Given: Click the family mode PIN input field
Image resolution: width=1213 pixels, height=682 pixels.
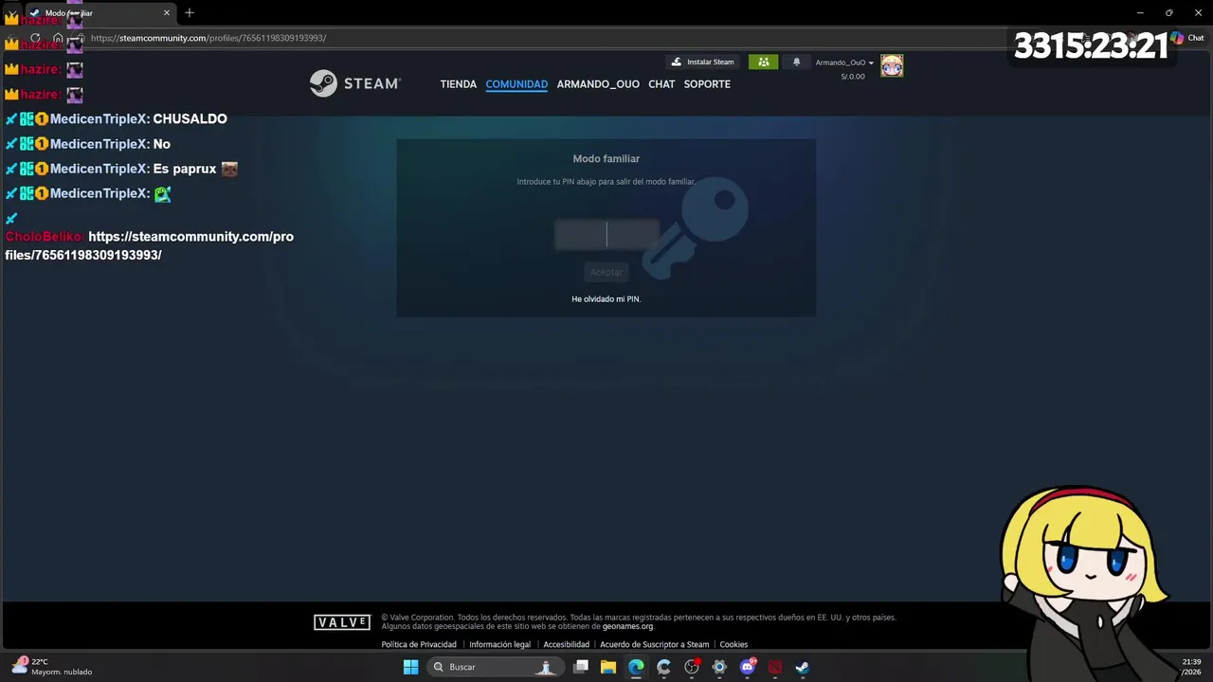Looking at the screenshot, I should 606,234.
